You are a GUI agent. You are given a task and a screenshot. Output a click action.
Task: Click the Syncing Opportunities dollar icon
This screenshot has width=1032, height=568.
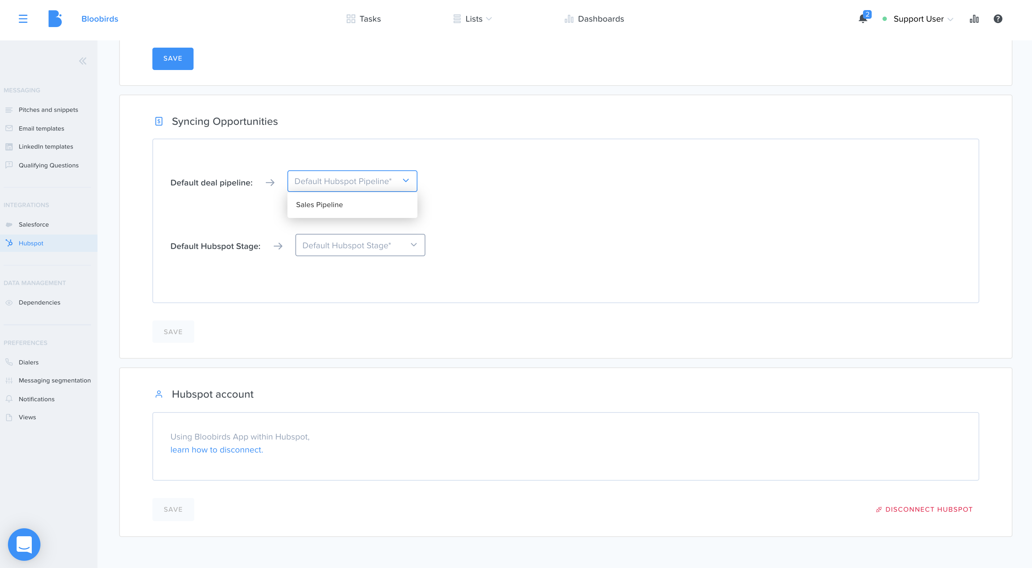159,121
